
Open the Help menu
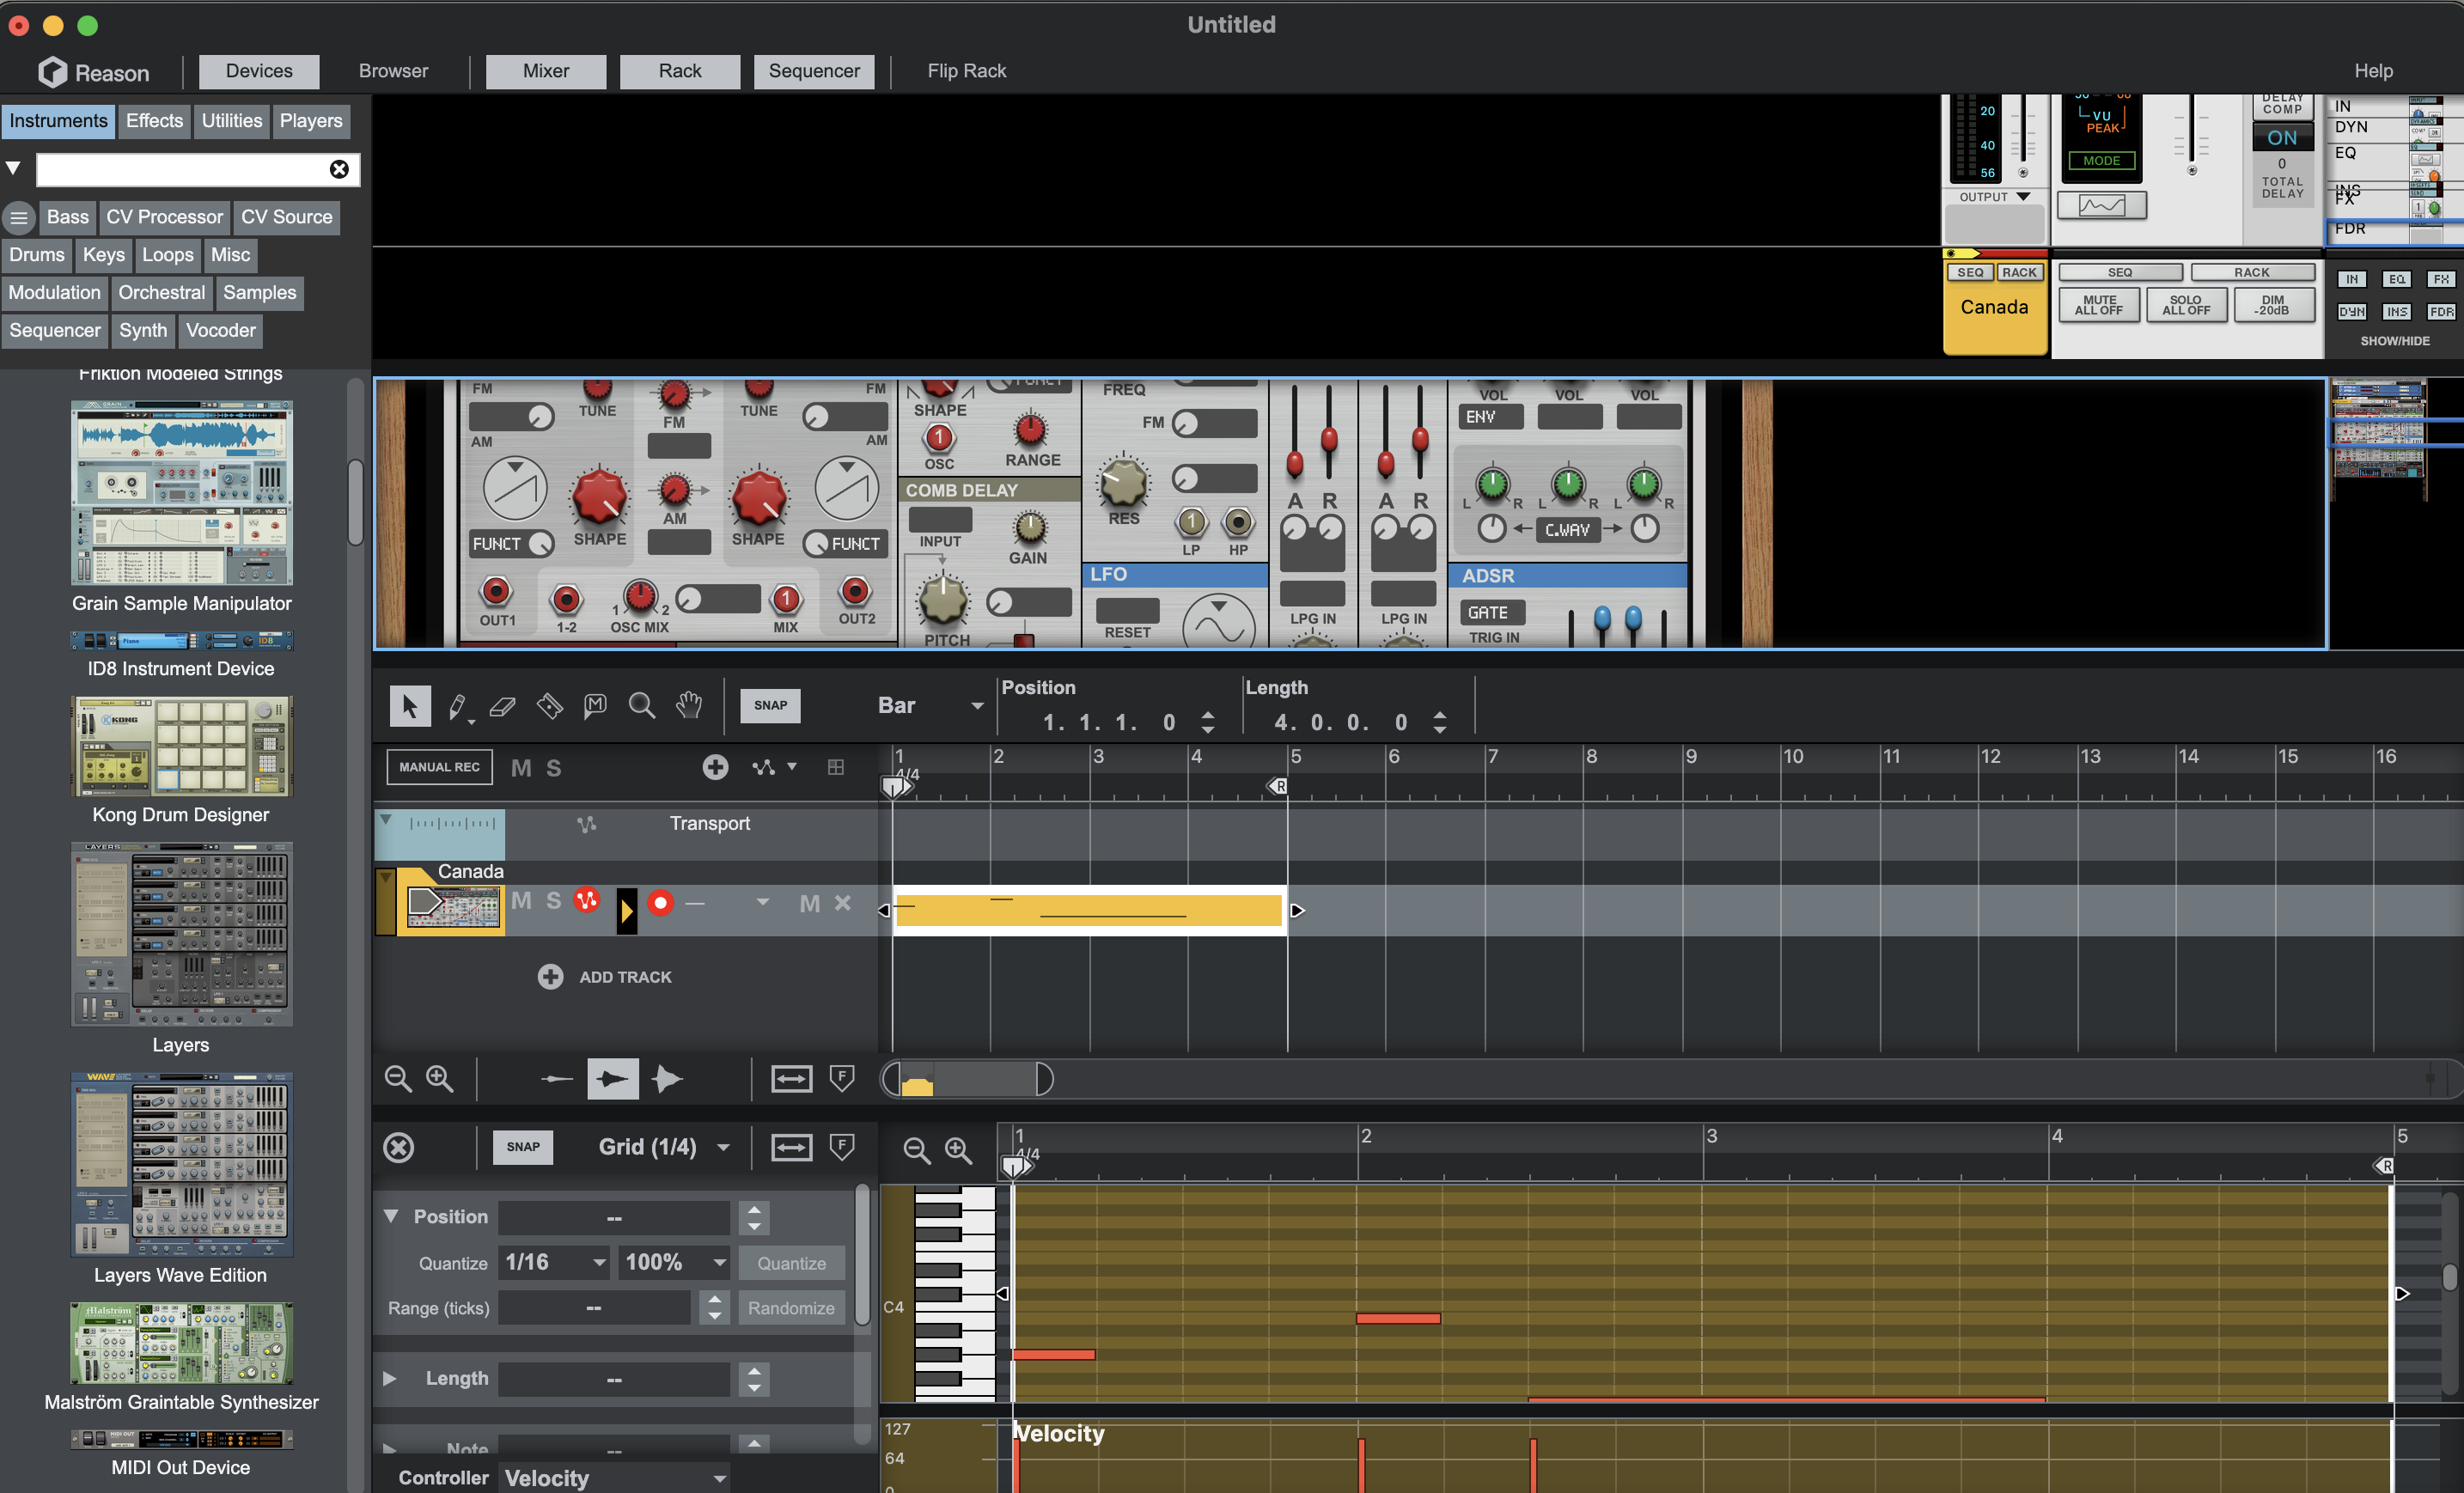pos(2373,71)
